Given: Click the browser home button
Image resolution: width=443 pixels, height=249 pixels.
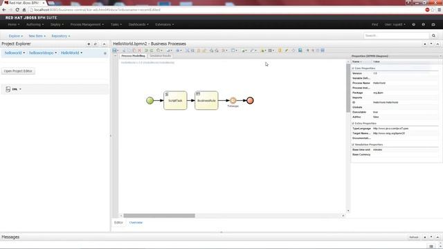Looking at the screenshot, I should (x=24, y=10).
